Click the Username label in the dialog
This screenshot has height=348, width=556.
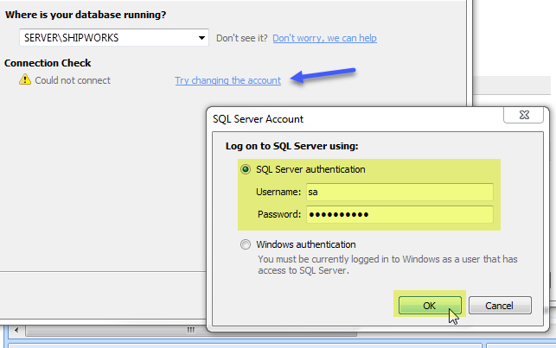pos(278,192)
